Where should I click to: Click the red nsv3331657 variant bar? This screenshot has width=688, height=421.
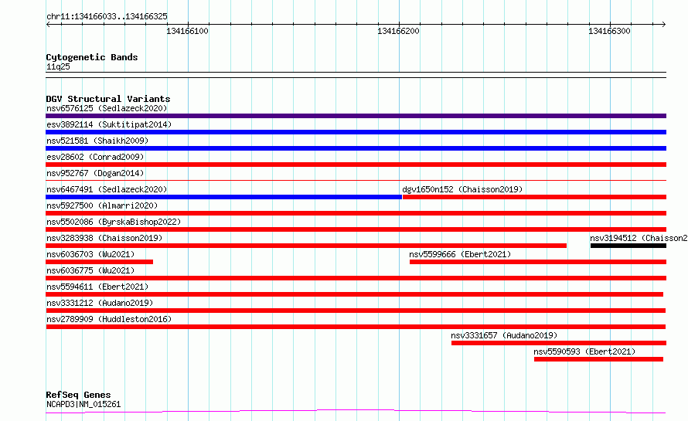pos(559,343)
